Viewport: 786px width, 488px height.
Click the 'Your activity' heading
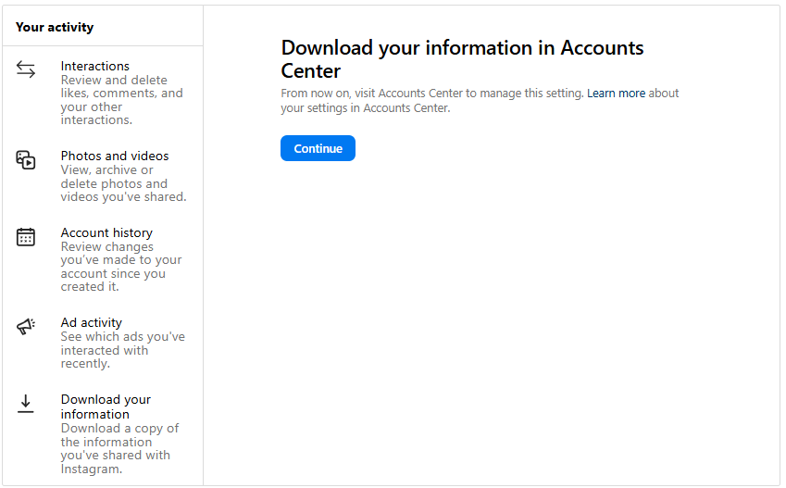(x=55, y=27)
